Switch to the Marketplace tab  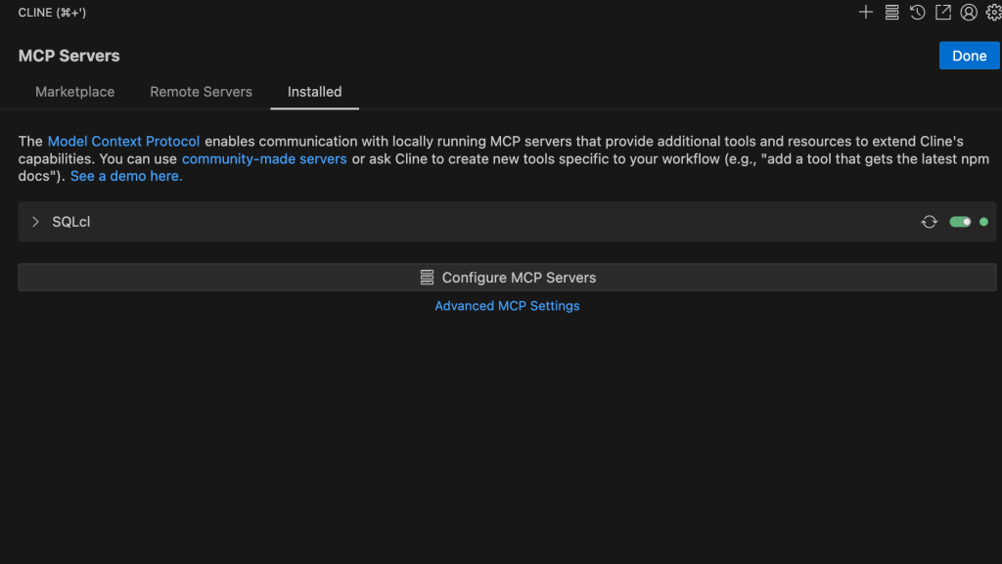click(74, 92)
